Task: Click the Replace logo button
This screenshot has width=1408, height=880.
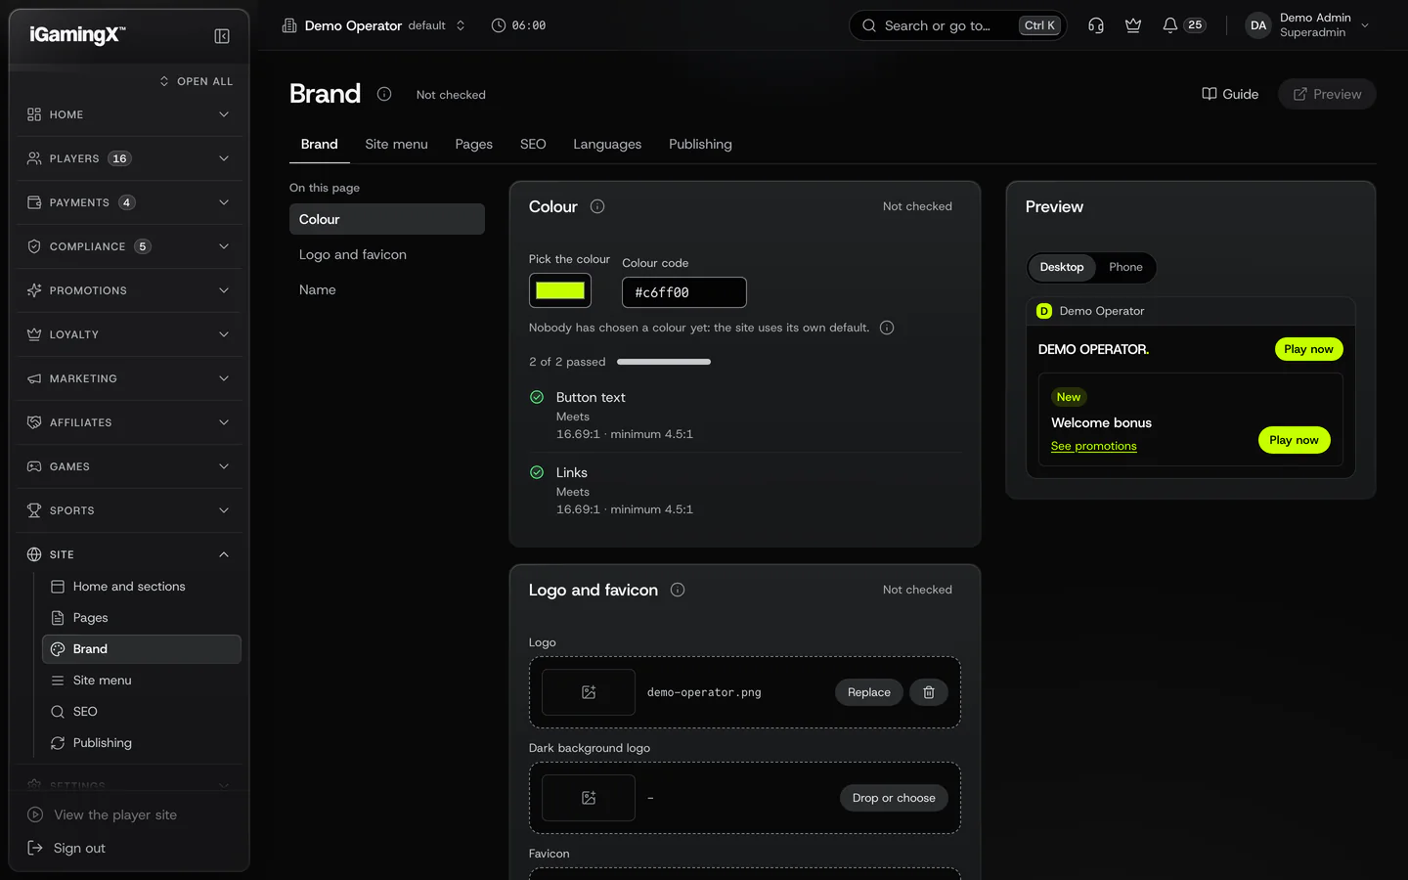Action: (x=868, y=692)
